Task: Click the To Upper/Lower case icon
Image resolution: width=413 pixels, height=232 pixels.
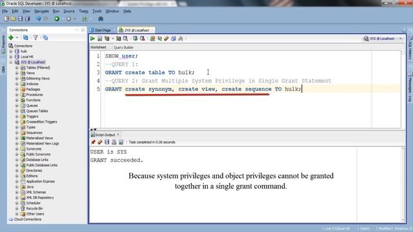Action: click(159, 39)
